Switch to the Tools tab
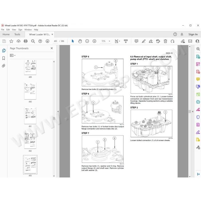Viewport: 201px width, 201px height. coord(17,34)
